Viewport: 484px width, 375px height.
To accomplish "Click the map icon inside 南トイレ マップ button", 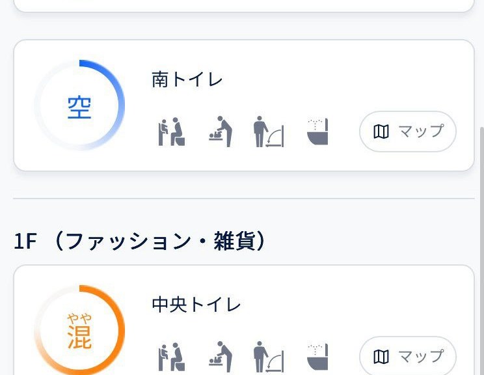I will tap(381, 132).
